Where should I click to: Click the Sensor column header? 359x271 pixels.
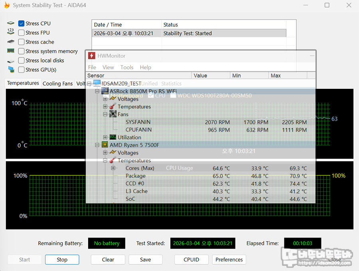point(139,75)
